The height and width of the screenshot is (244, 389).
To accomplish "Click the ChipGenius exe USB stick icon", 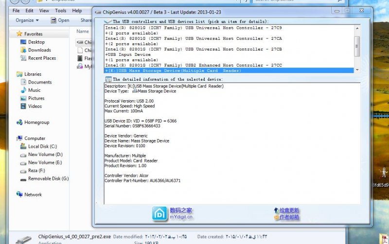I will 23,240.
